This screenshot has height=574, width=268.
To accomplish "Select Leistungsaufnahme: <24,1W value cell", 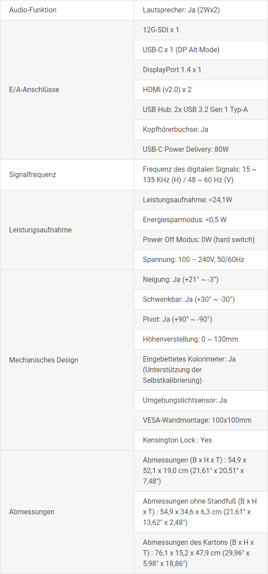I will click(201, 200).
